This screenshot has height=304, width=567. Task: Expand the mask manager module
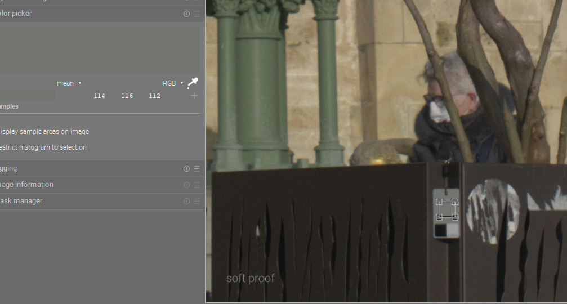(x=56, y=201)
